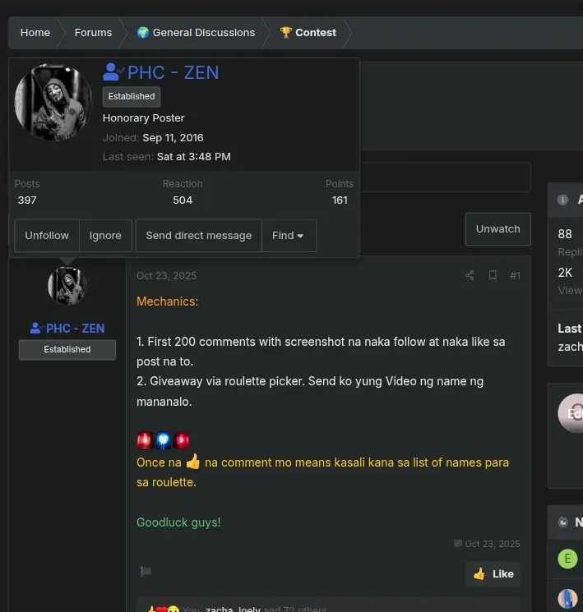Click Joined Sep 11, 2016 text
This screenshot has width=583, height=612.
coord(153,138)
